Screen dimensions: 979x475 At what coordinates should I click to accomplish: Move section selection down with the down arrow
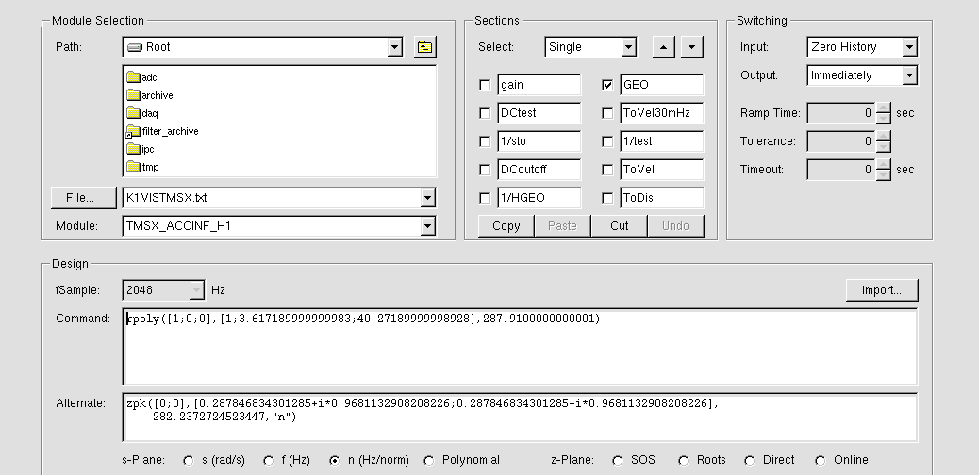[x=692, y=47]
